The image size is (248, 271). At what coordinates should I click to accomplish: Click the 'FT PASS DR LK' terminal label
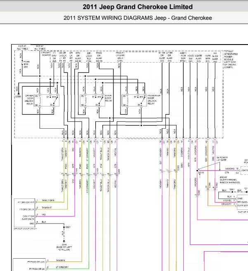[x=37, y=269]
